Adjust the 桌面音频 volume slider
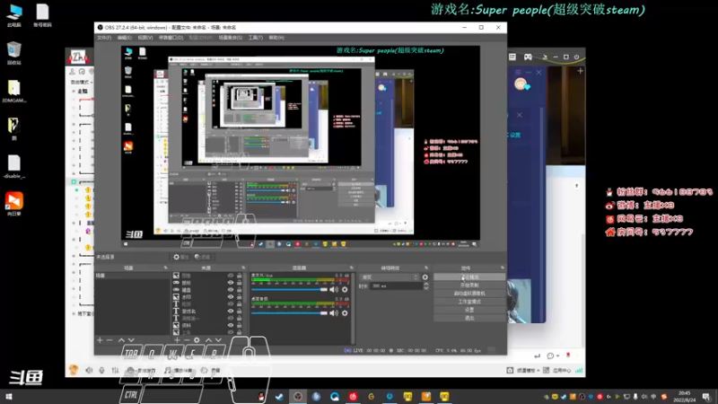The width and height of the screenshot is (718, 404). pyautogui.click(x=289, y=312)
